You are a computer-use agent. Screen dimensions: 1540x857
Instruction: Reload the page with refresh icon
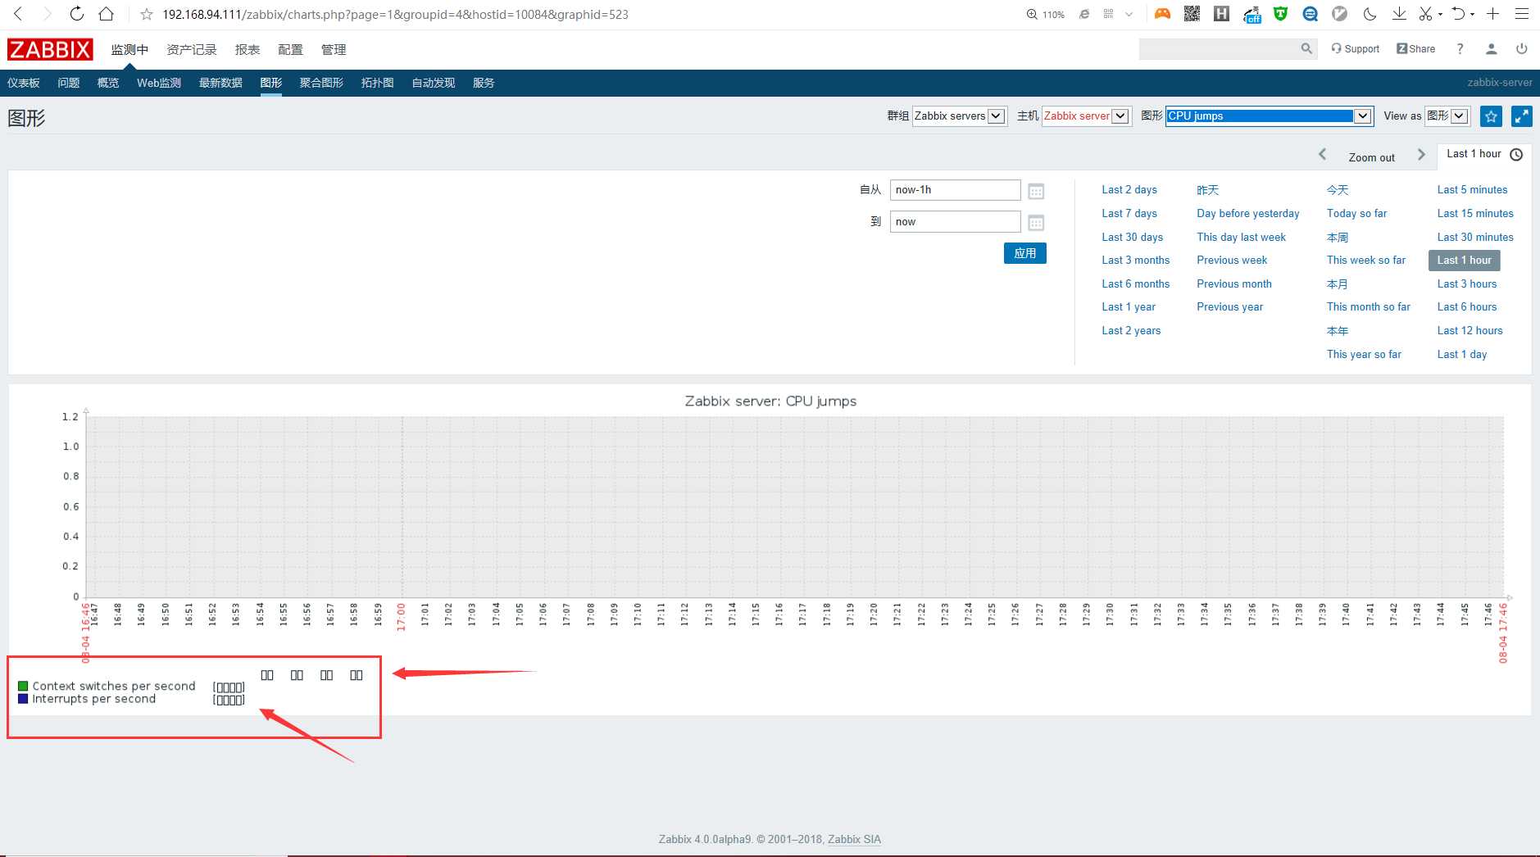coord(76,14)
